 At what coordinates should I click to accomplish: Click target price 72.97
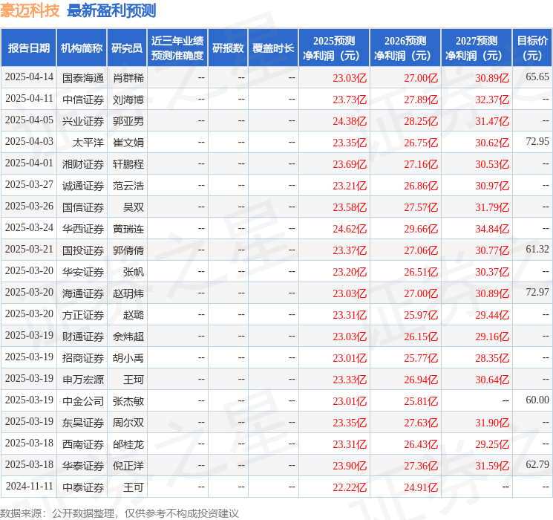tap(537, 292)
